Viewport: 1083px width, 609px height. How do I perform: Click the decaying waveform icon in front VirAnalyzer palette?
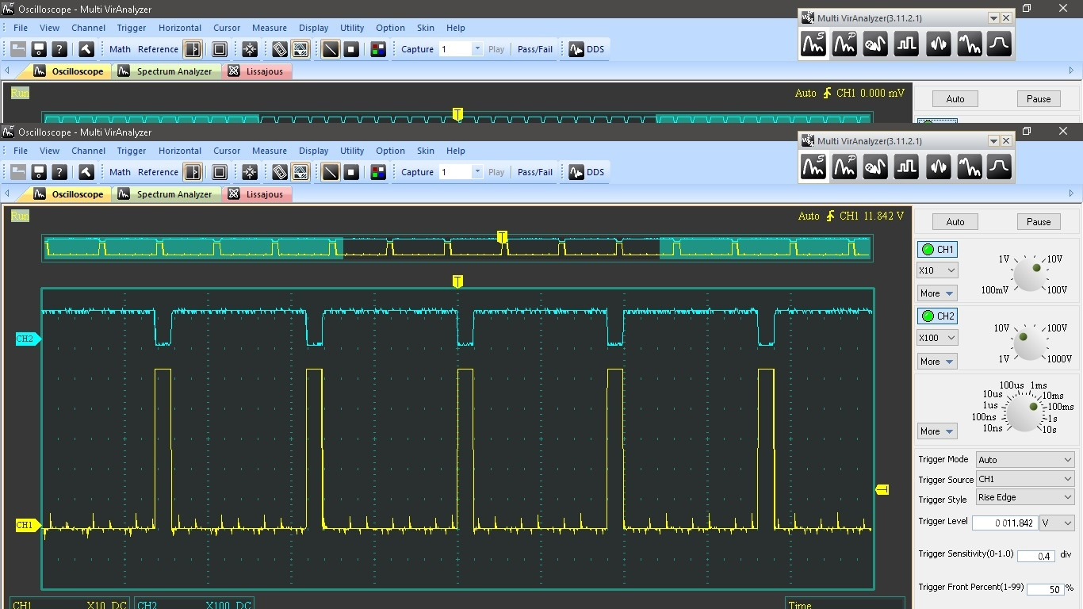969,167
